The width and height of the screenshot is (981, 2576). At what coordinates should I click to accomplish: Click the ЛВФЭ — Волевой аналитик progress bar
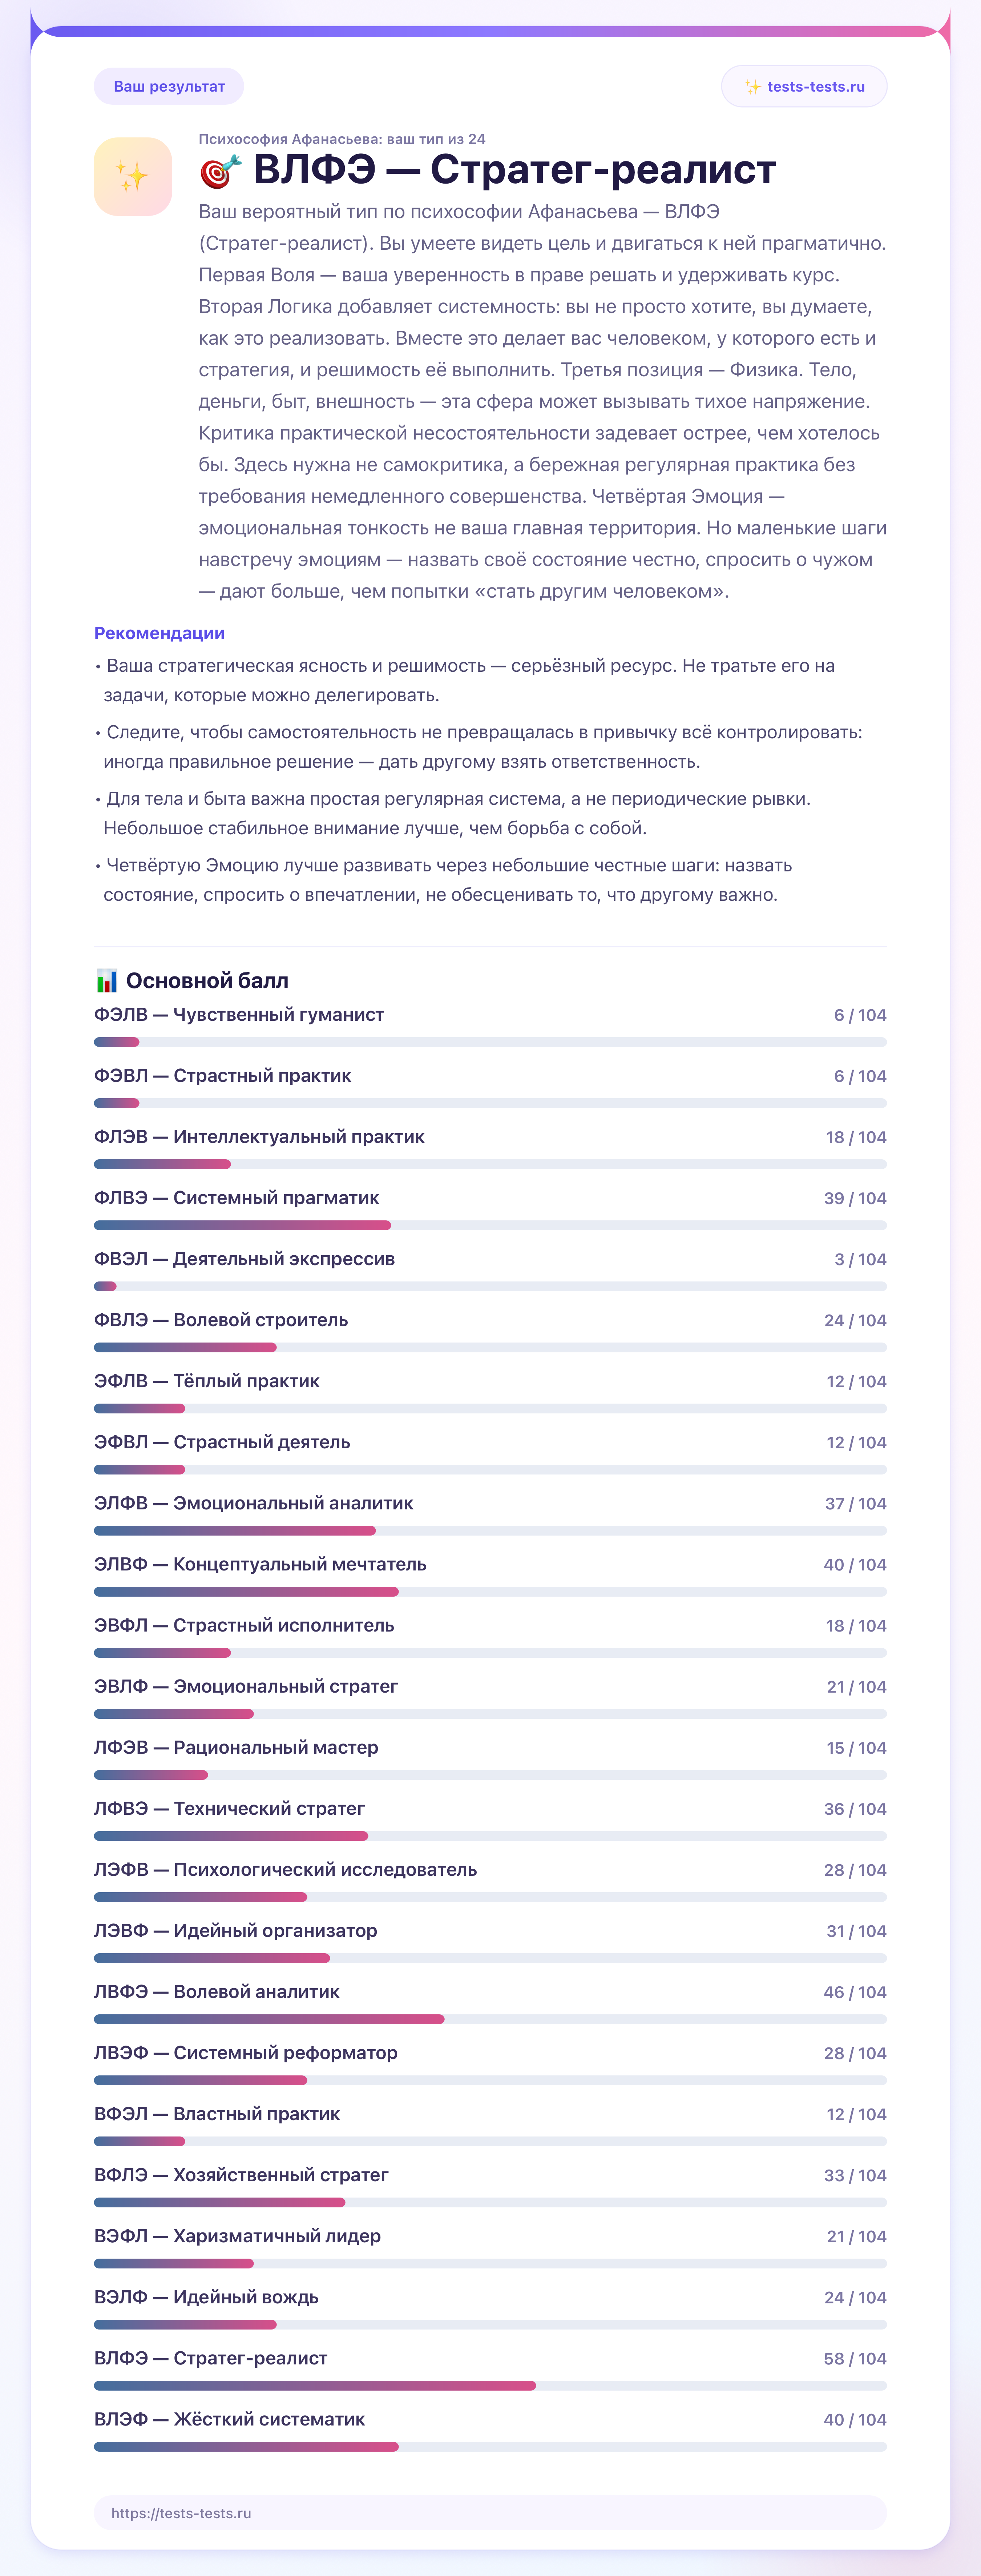click(x=490, y=2019)
